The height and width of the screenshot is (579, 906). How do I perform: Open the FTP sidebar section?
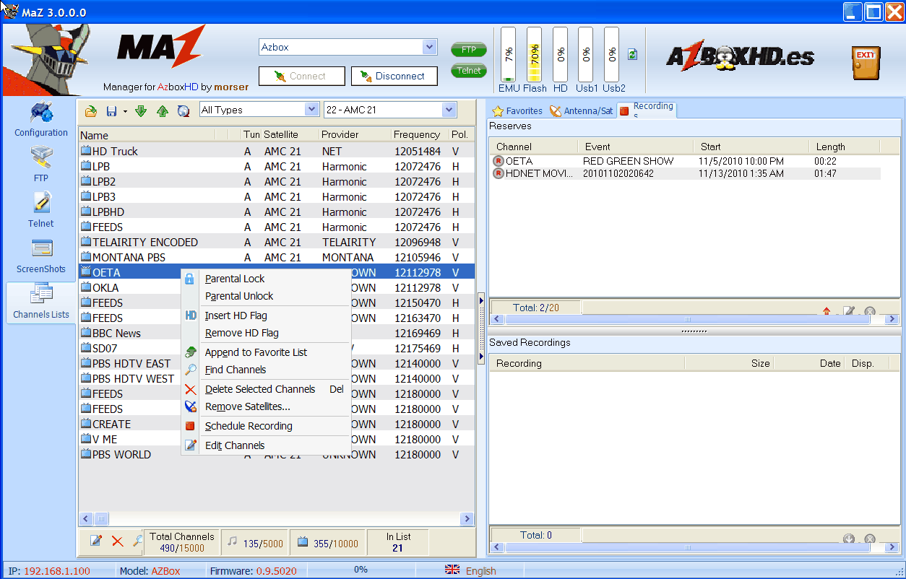(x=41, y=165)
